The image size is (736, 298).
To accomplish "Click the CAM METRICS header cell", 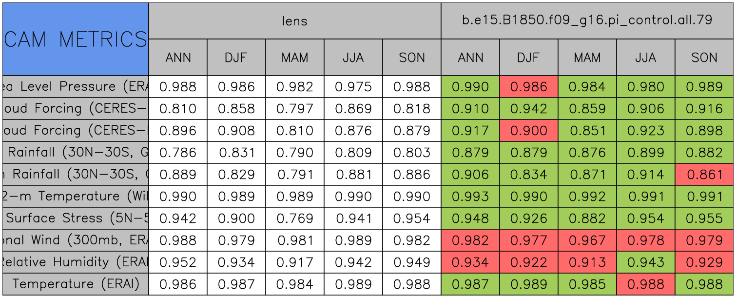I will [x=76, y=39].
